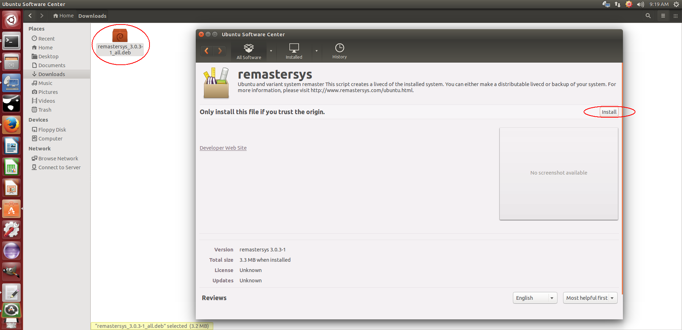Launch Firefox web browser
The height and width of the screenshot is (330, 682).
tap(11, 125)
